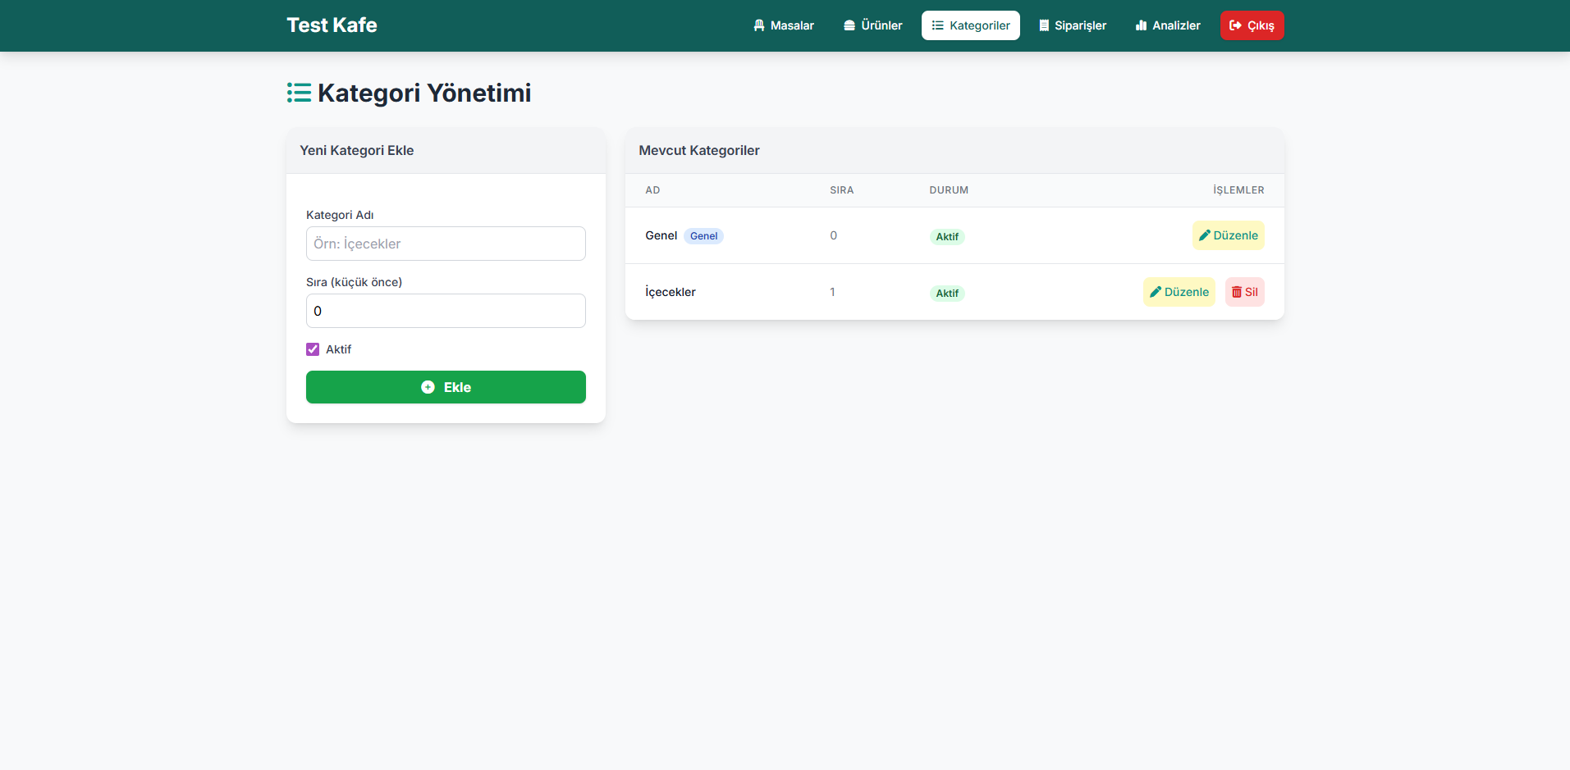Viewport: 1570px width, 770px height.
Task: Click the Aktif checkbox label
Action: coord(338,349)
